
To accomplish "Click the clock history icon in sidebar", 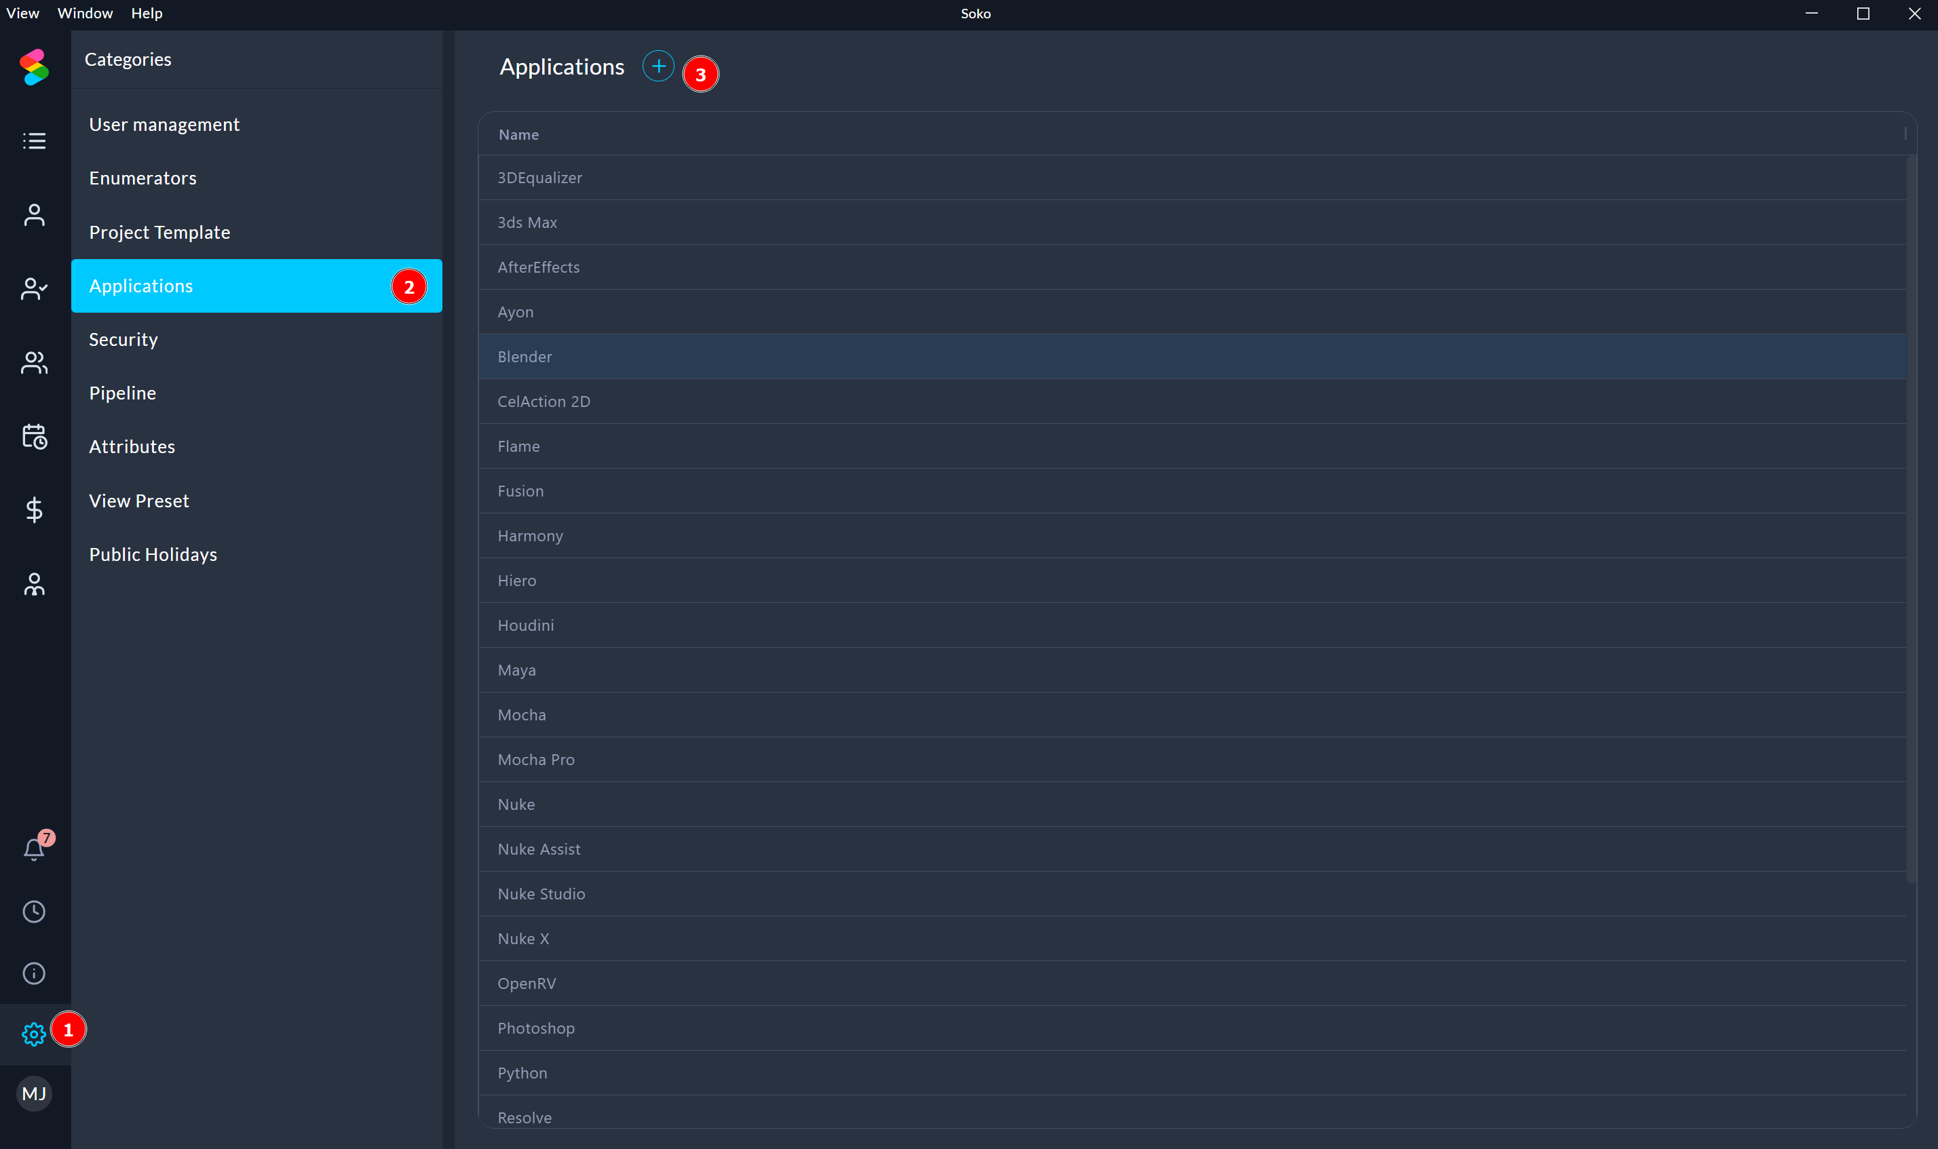I will [33, 912].
